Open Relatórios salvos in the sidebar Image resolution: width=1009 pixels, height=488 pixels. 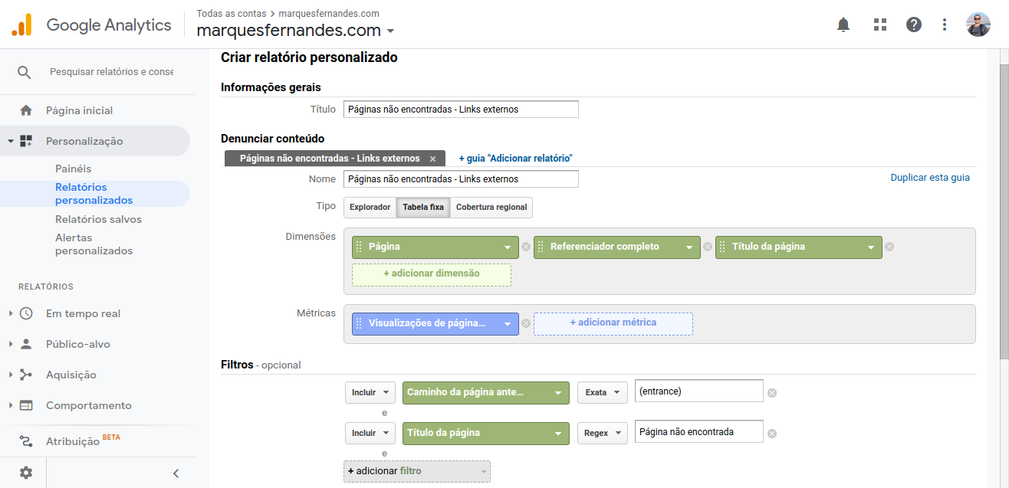point(98,219)
